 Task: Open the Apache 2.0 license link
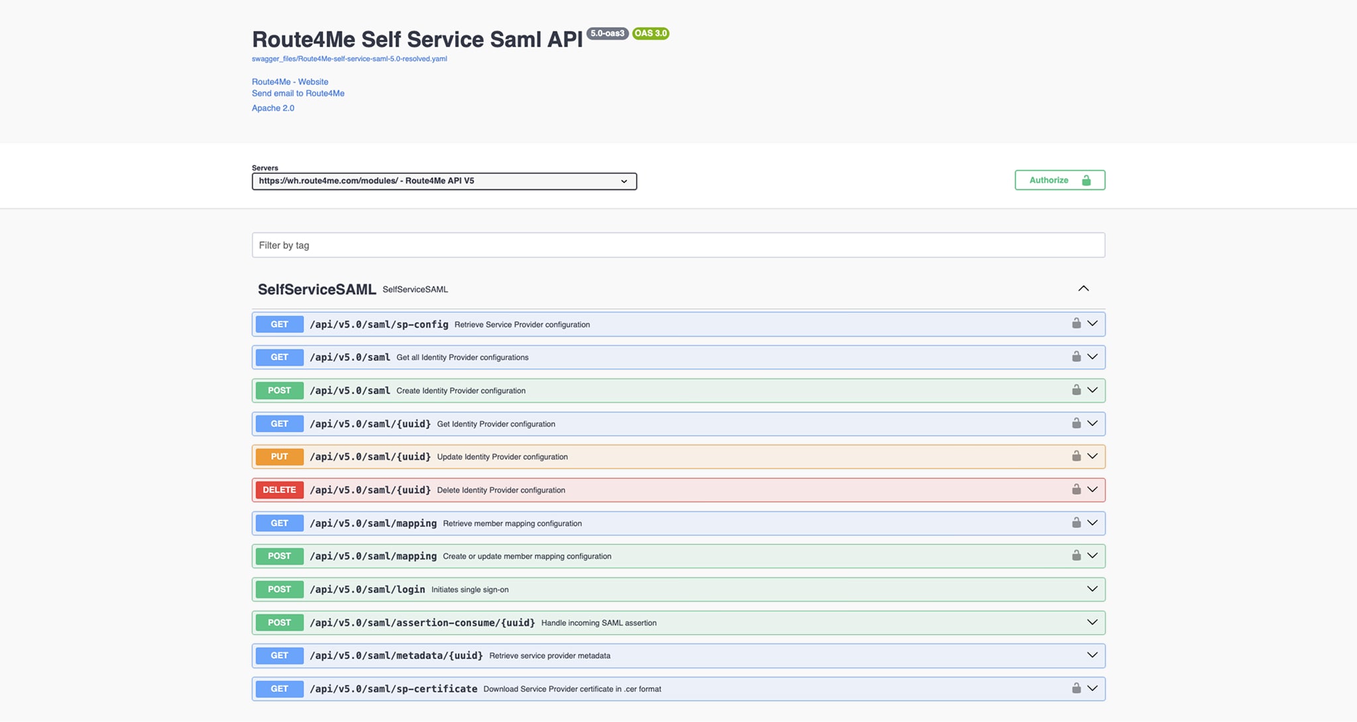coord(273,108)
